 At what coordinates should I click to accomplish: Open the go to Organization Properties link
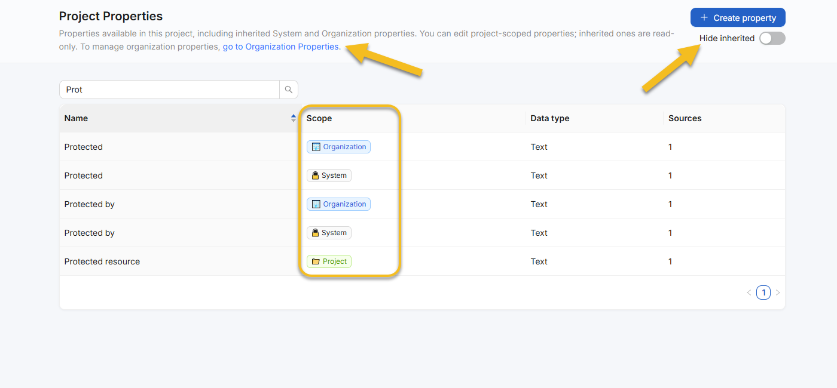281,47
